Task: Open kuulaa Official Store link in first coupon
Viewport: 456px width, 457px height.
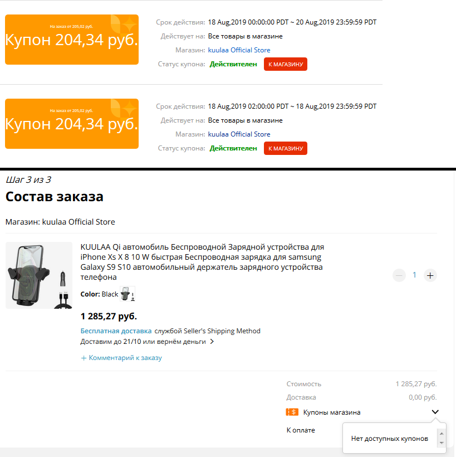Action: (x=239, y=50)
